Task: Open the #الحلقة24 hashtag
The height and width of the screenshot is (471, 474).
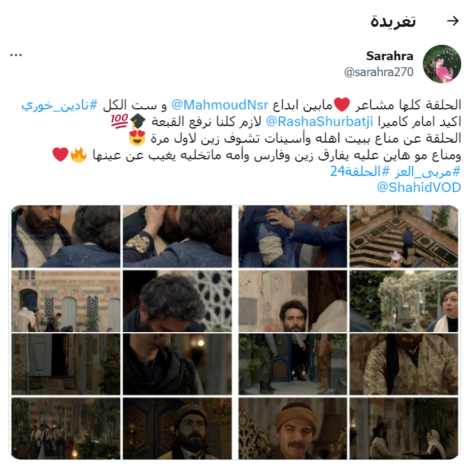Action: 360,172
